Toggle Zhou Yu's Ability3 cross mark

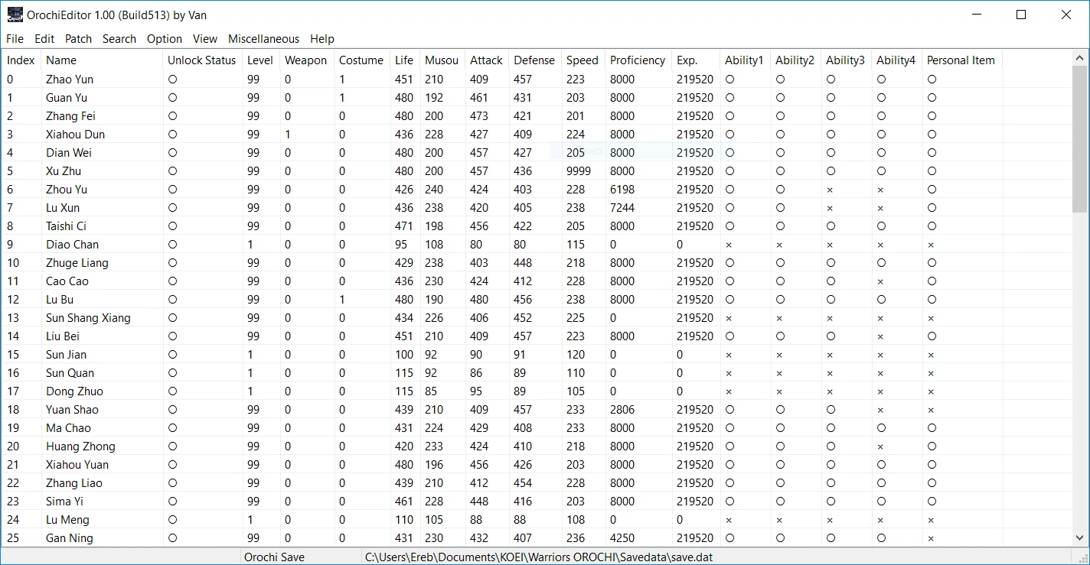[x=830, y=190]
